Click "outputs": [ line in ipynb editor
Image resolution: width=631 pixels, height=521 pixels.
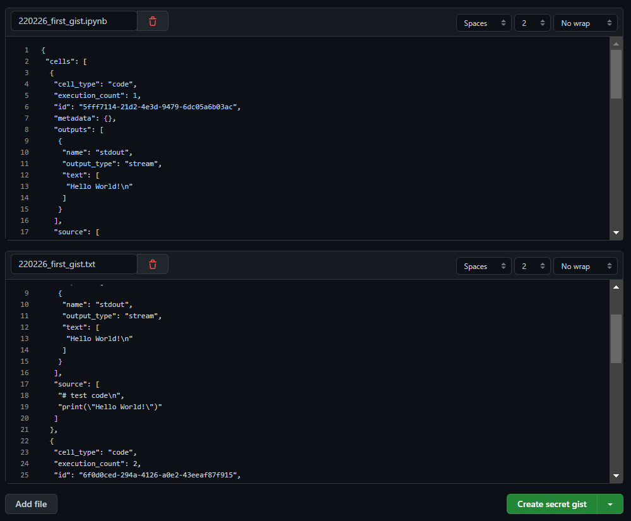[78, 129]
